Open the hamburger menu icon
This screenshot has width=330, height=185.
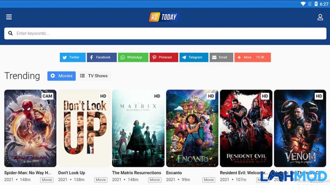[9, 17]
